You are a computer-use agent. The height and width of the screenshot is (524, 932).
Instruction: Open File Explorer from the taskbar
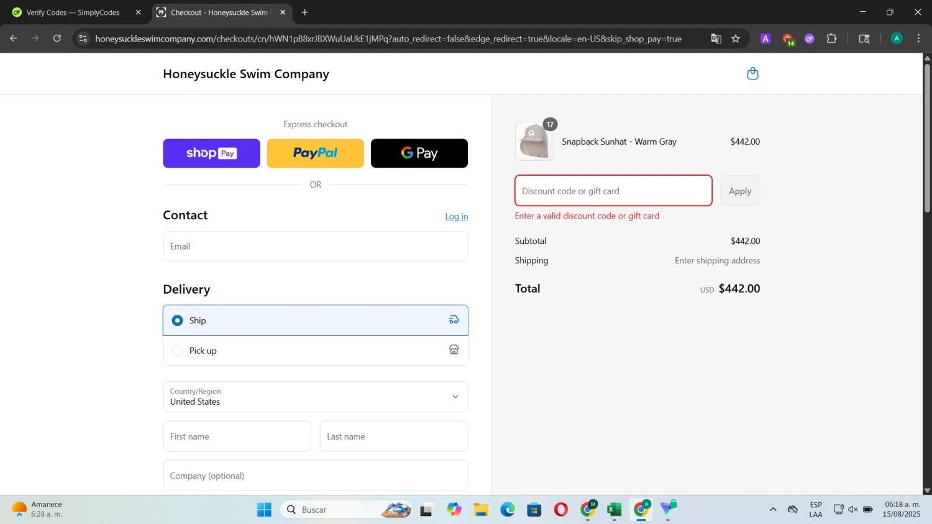click(x=481, y=510)
